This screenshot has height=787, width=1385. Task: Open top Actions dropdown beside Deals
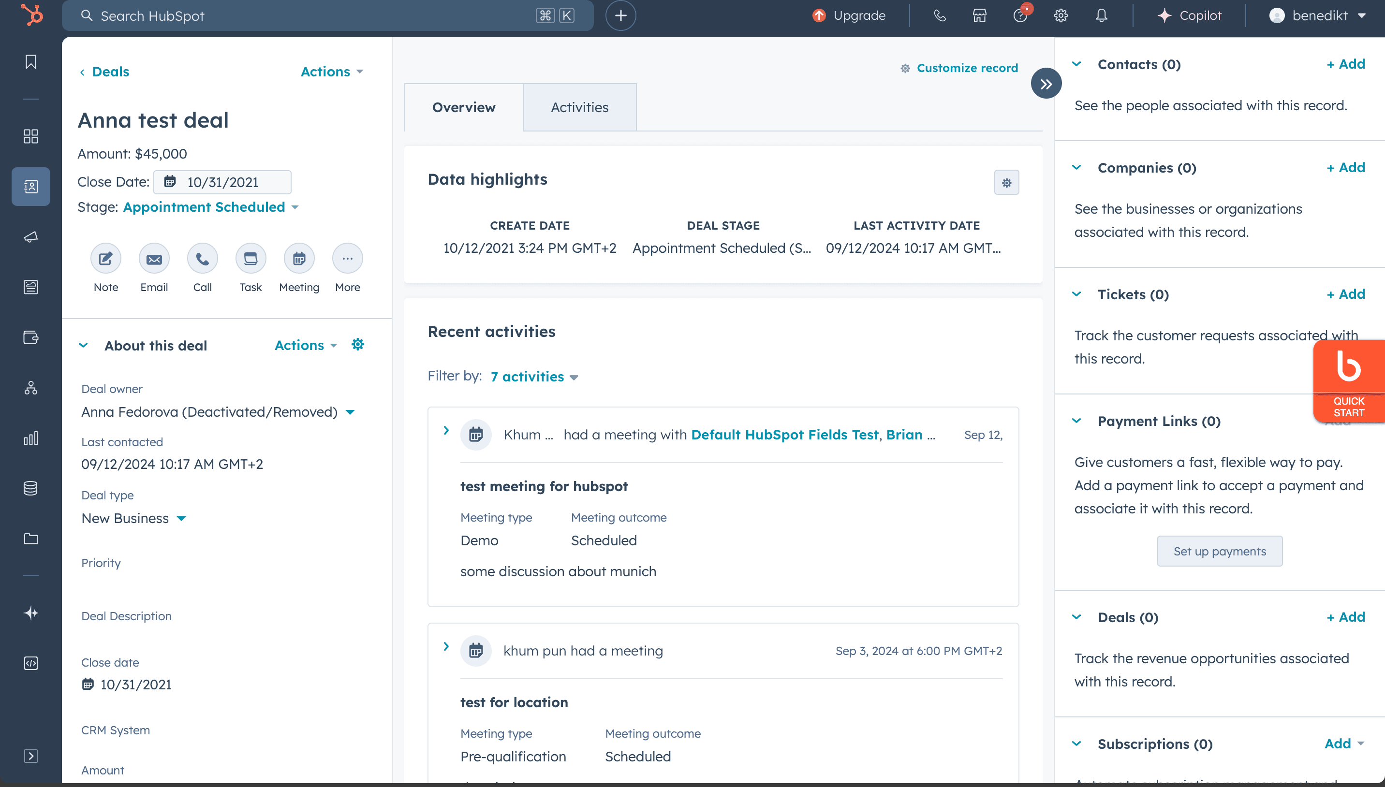pyautogui.click(x=332, y=72)
